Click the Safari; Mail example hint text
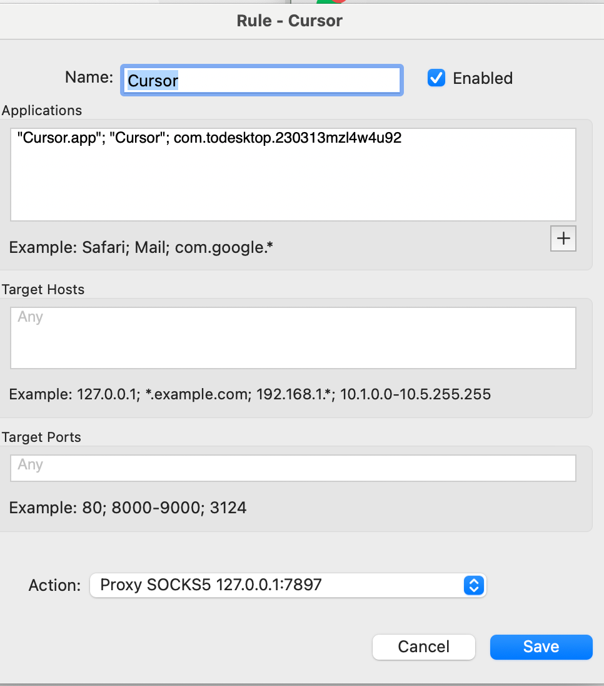The height and width of the screenshot is (686, 604). coord(141,247)
